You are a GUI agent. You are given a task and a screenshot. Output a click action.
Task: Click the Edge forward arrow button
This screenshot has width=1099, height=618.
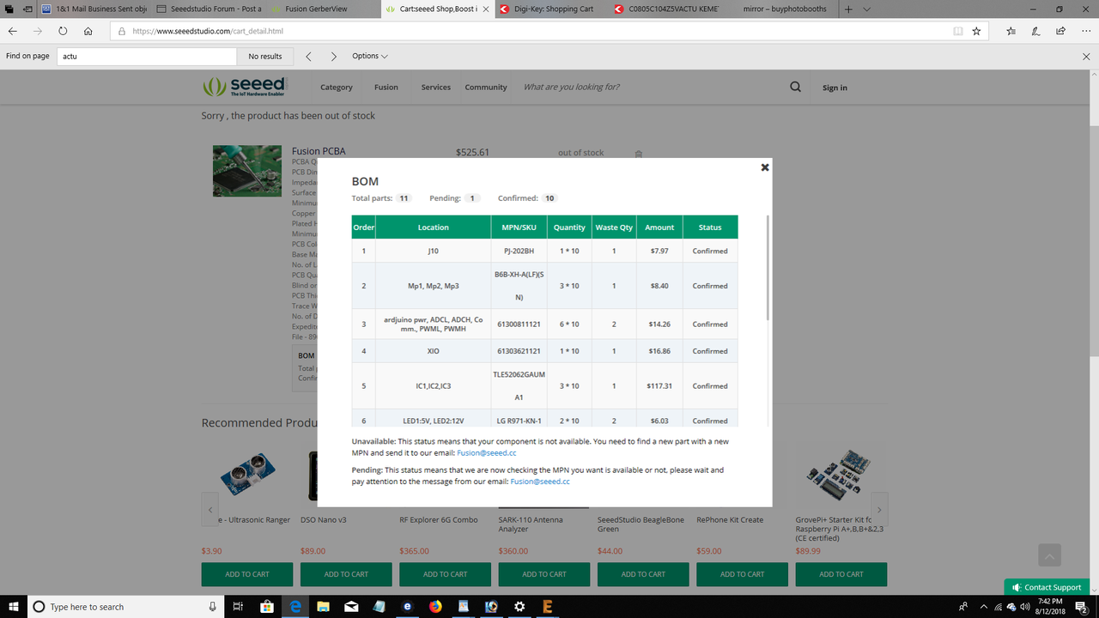[x=38, y=31]
